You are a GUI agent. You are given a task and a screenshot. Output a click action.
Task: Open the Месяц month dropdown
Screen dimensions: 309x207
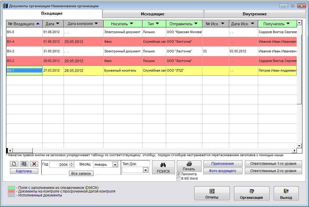click(115, 165)
